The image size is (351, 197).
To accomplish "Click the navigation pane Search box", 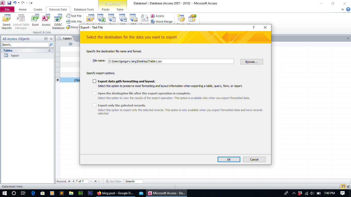I will pos(25,45).
